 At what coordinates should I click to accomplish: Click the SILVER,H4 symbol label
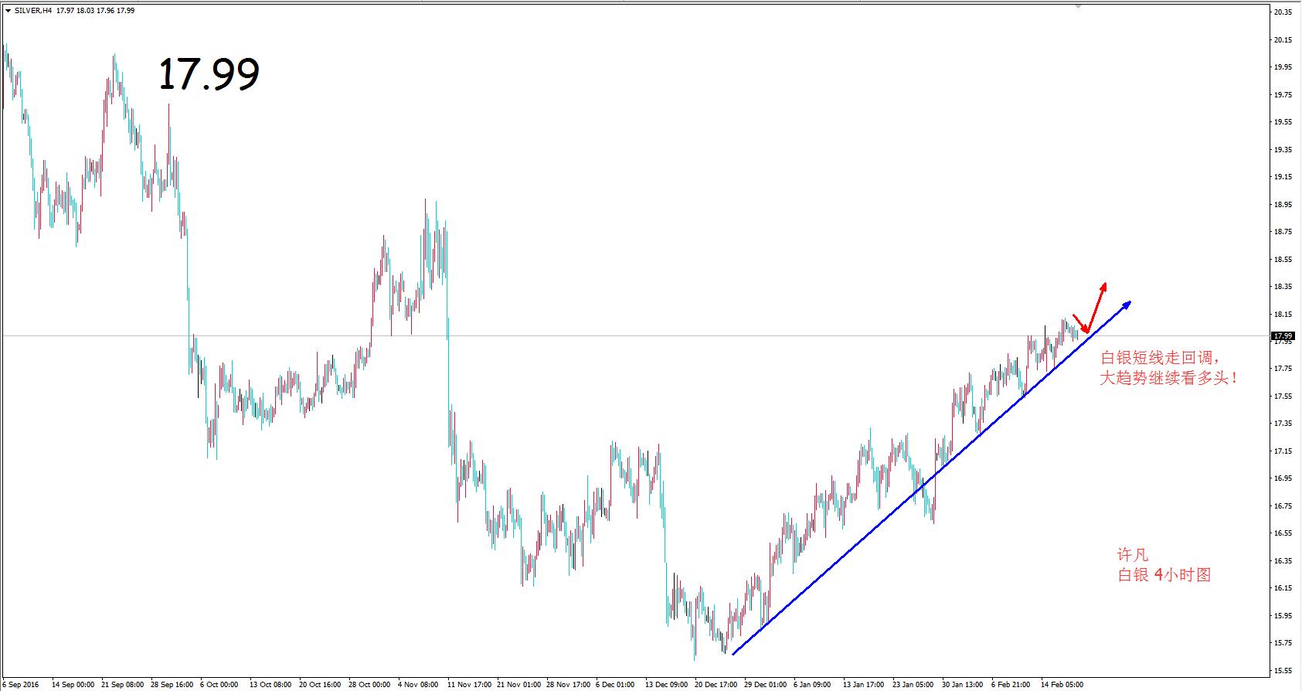[x=33, y=11]
